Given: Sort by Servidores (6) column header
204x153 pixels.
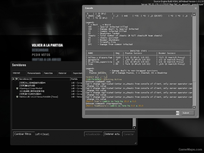Looking at the screenshot, I should (44, 79).
